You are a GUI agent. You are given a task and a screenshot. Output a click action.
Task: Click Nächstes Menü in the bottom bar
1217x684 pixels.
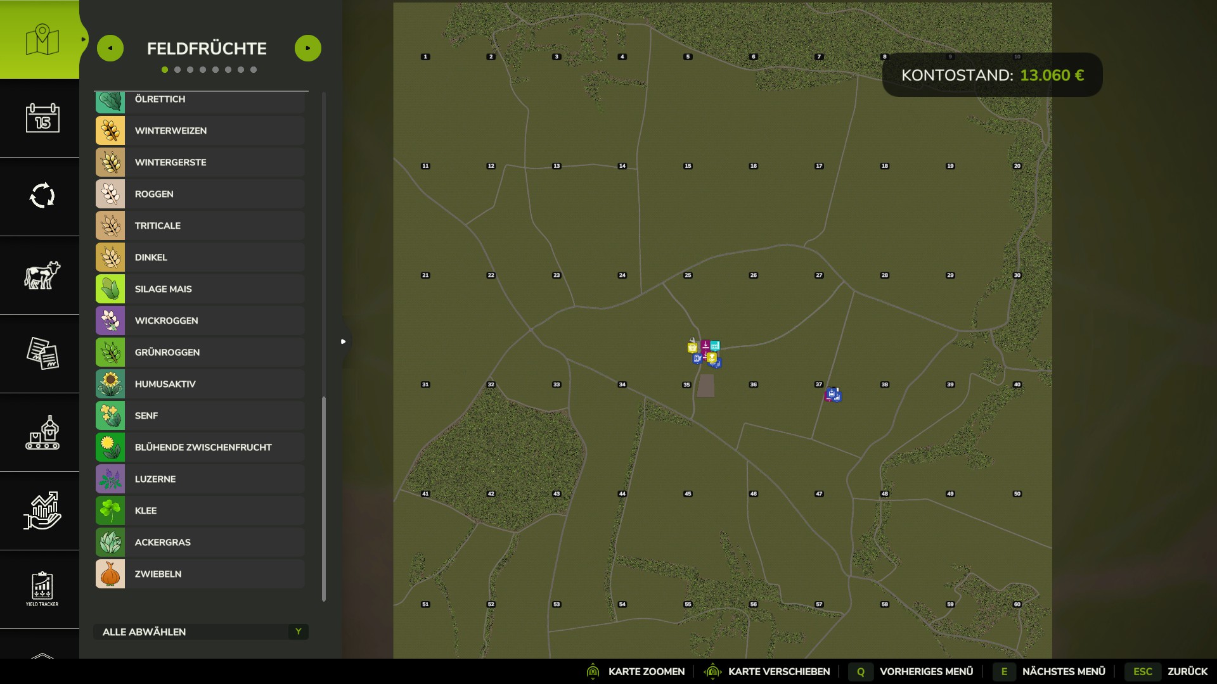tap(1049, 671)
